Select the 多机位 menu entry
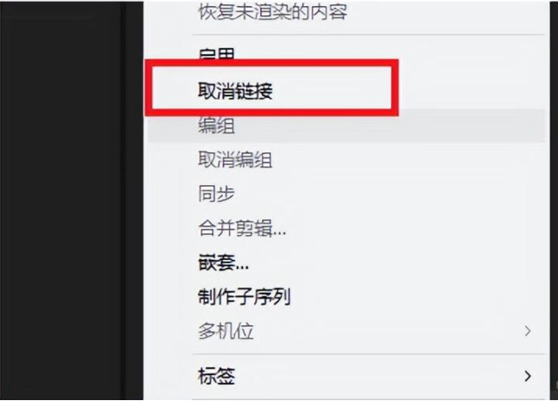This screenshot has height=401, width=558. click(226, 331)
